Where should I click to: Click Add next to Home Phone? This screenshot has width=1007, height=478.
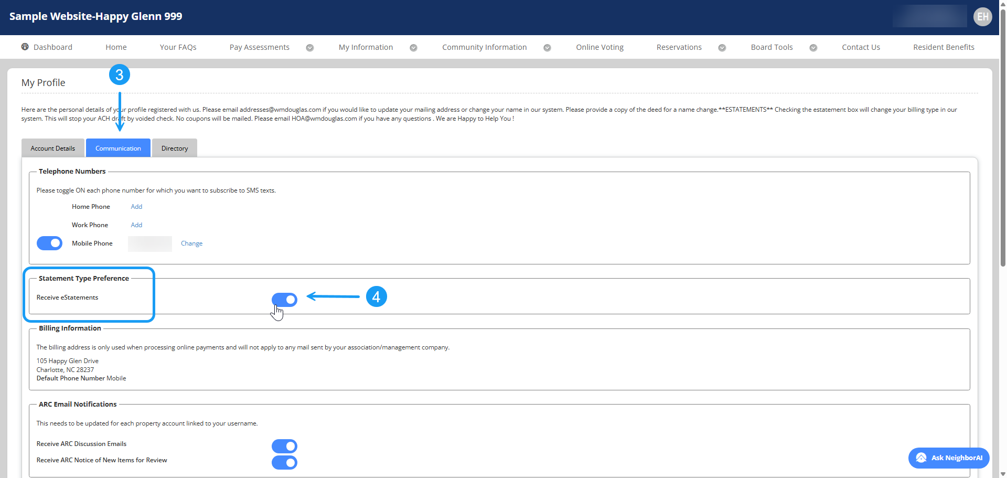(136, 207)
